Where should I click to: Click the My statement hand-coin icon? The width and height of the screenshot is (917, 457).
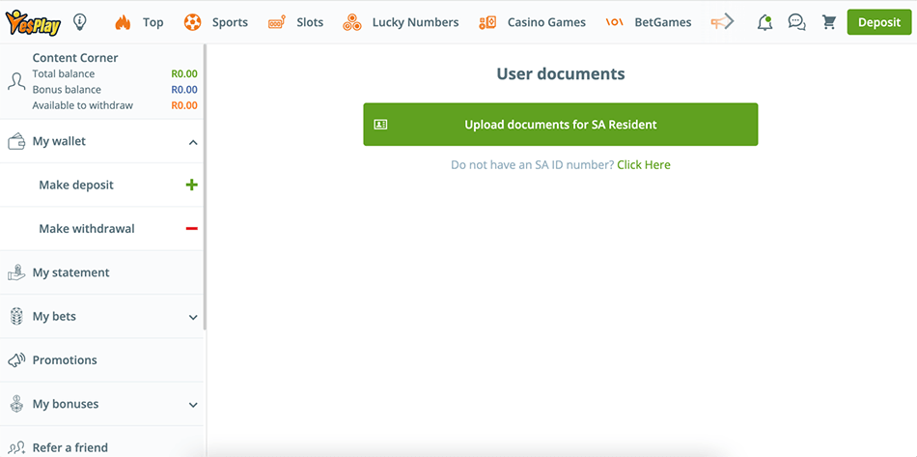[x=16, y=272]
